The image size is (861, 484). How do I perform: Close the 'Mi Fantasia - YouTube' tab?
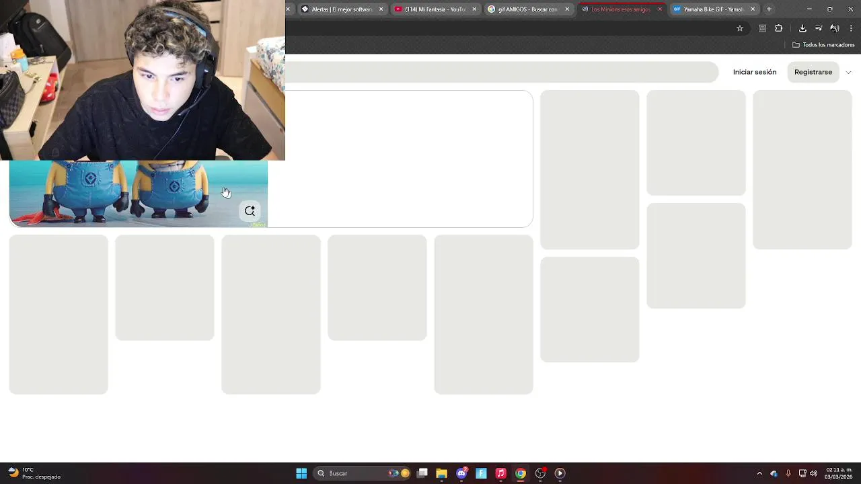[474, 9]
